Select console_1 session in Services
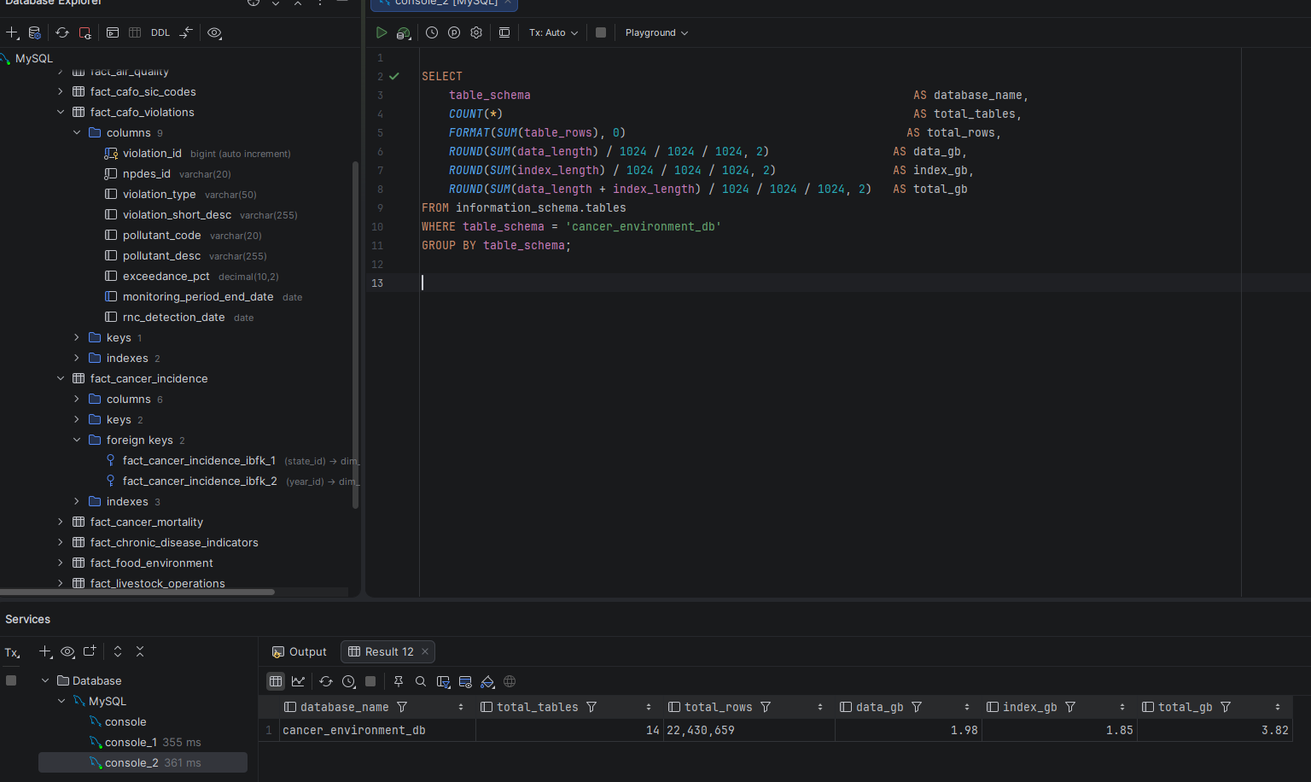 131,742
